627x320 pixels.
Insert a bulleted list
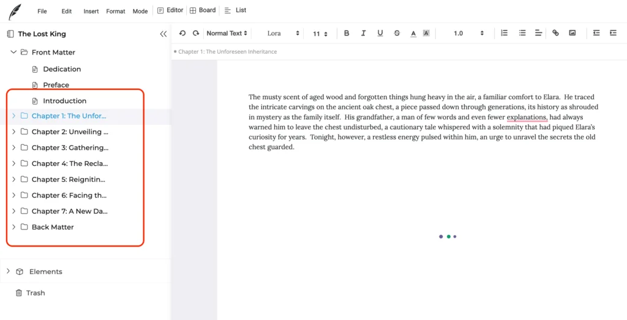522,33
